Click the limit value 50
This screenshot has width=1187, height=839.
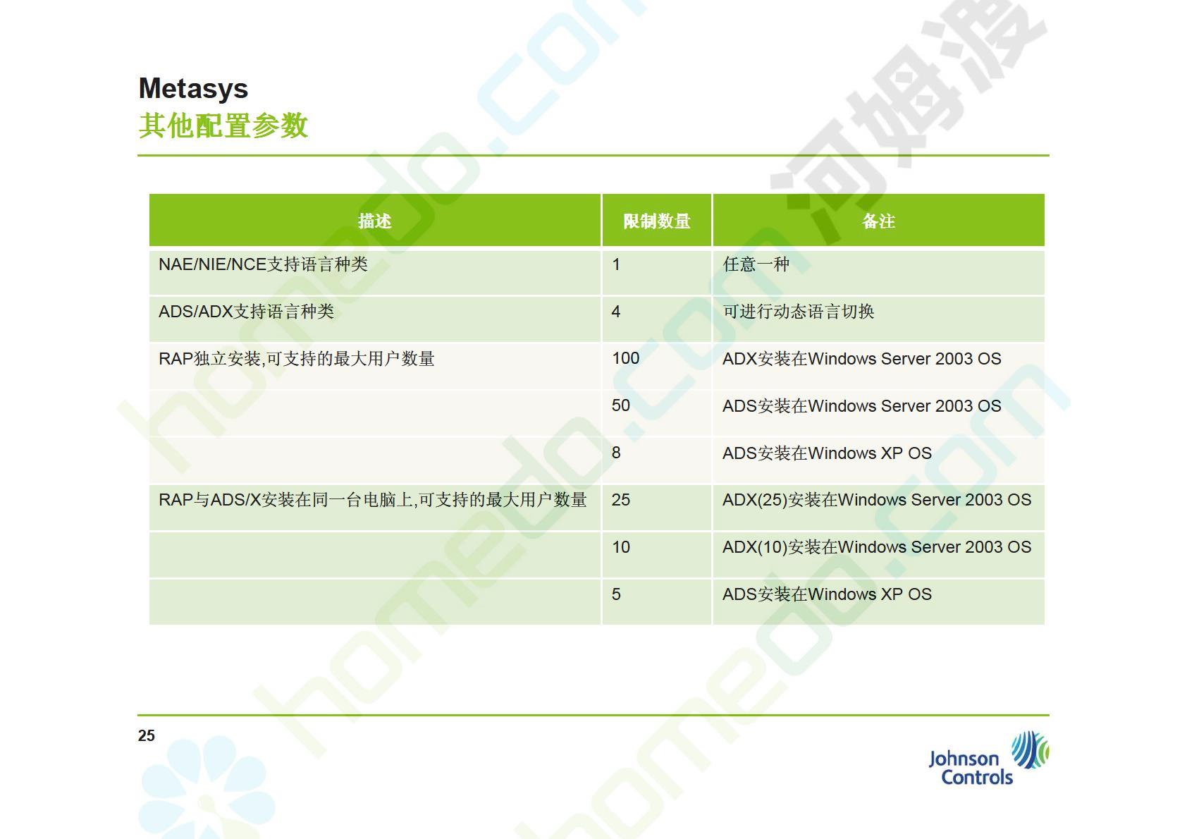(x=620, y=405)
